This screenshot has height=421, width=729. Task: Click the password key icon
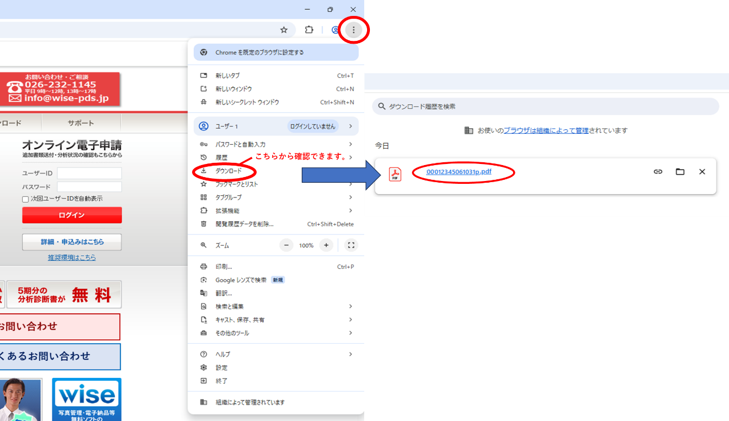coord(203,144)
